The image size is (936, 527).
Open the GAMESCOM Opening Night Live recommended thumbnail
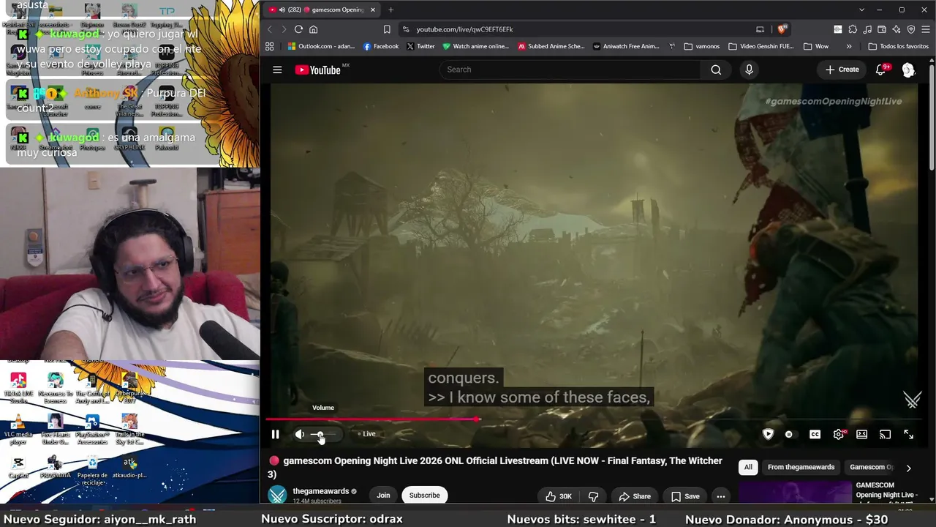click(795, 493)
